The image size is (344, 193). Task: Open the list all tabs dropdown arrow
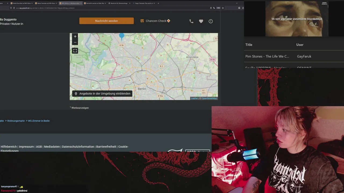(237, 3)
